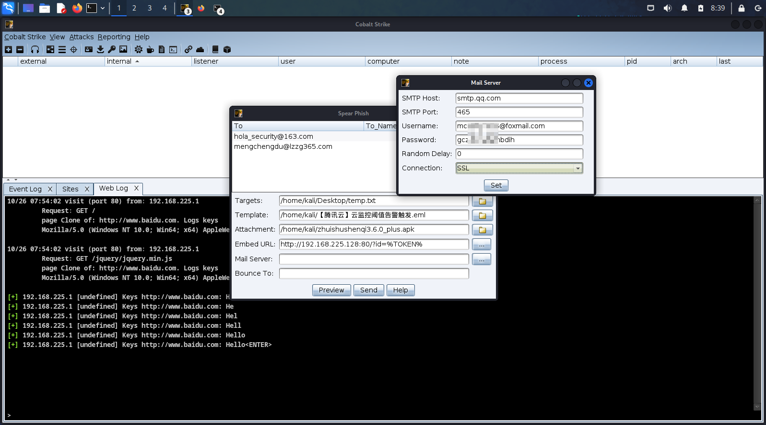The image size is (766, 425).
Task: Open the Attacks menu
Action: pyautogui.click(x=82, y=37)
